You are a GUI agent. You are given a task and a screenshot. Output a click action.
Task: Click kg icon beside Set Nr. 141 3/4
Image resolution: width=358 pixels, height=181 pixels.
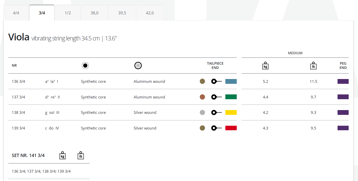pos(62,156)
